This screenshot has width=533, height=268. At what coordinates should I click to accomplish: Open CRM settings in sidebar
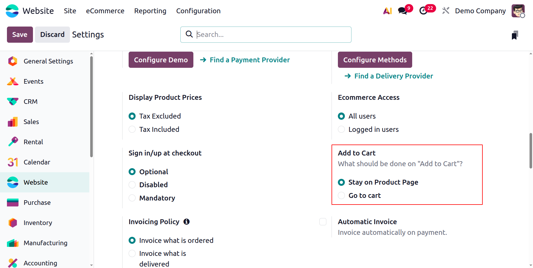tap(31, 102)
